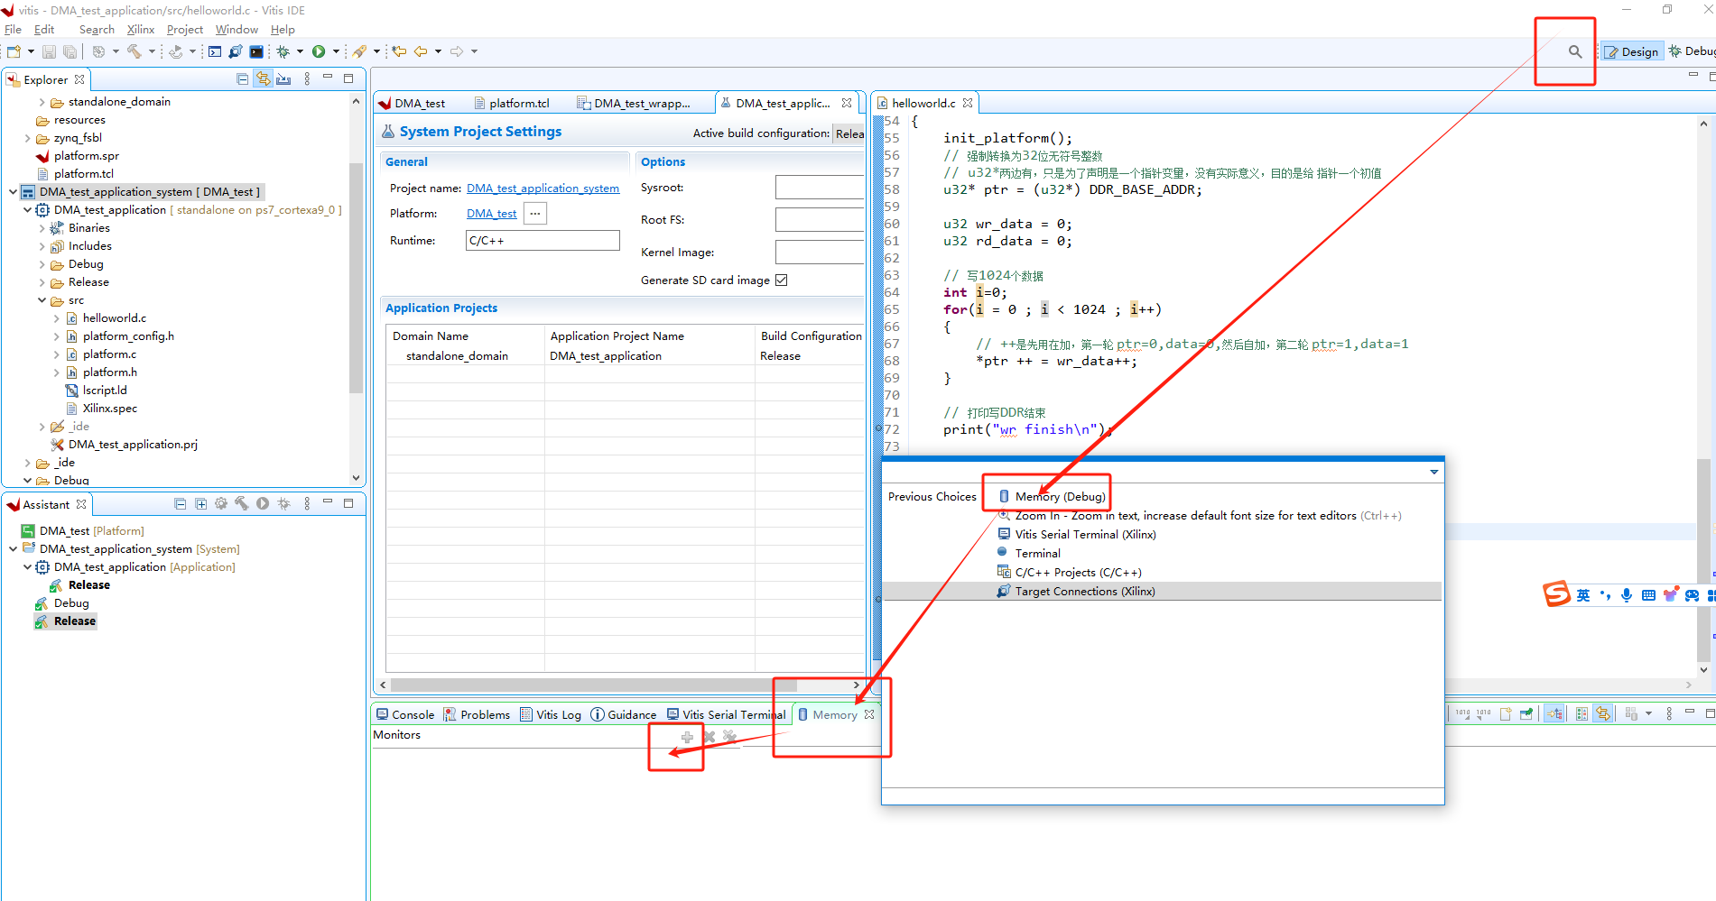Click the green Run button icon

319,51
